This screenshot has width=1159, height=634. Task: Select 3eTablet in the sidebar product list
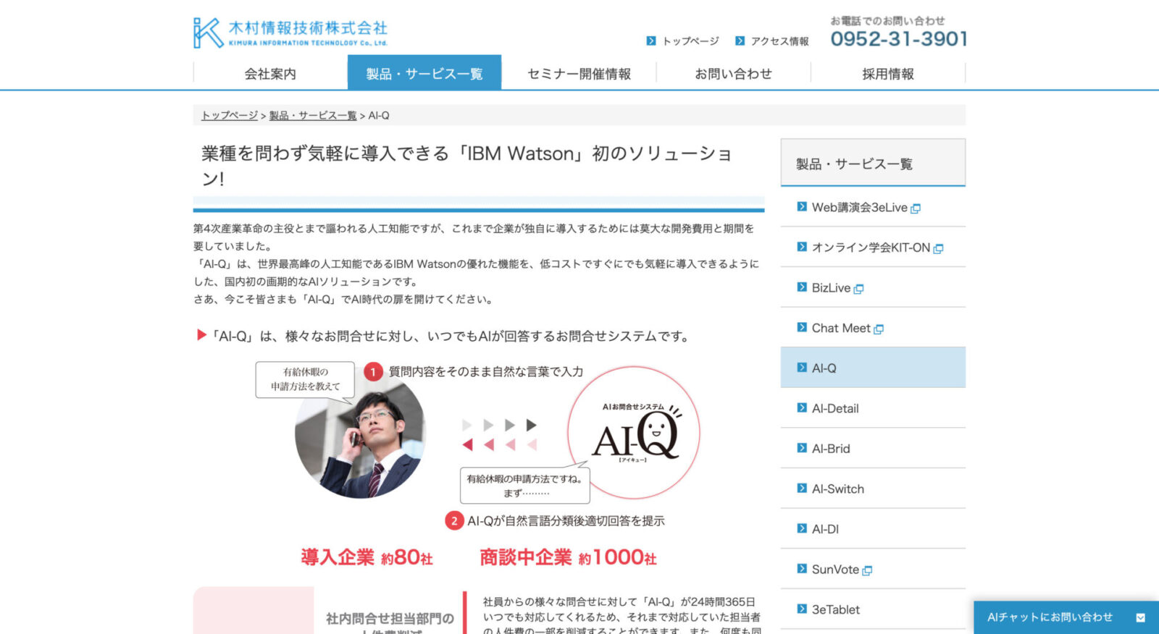pos(835,610)
